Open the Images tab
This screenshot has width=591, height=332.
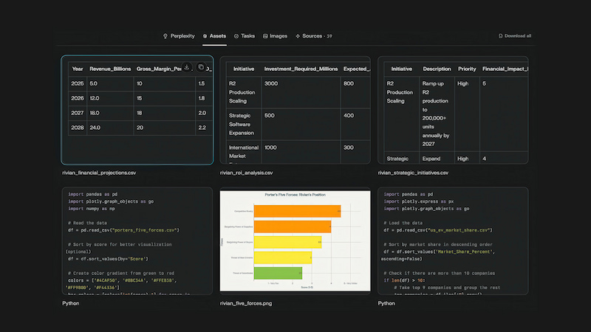[x=279, y=35]
